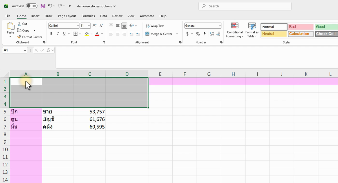The width and height of the screenshot is (338, 183).
Task: Toggle Italic formatting
Action: coord(58,34)
